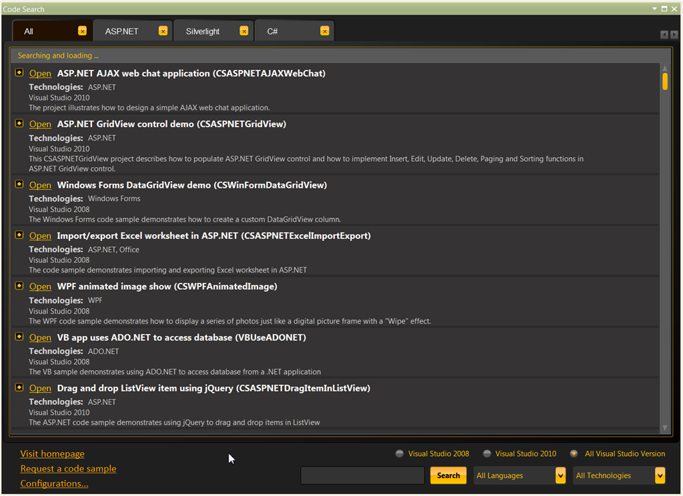Focus the search text input field
The height and width of the screenshot is (496, 683).
click(362, 475)
